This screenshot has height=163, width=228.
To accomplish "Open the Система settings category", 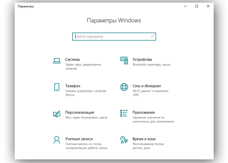I will tap(72, 60).
